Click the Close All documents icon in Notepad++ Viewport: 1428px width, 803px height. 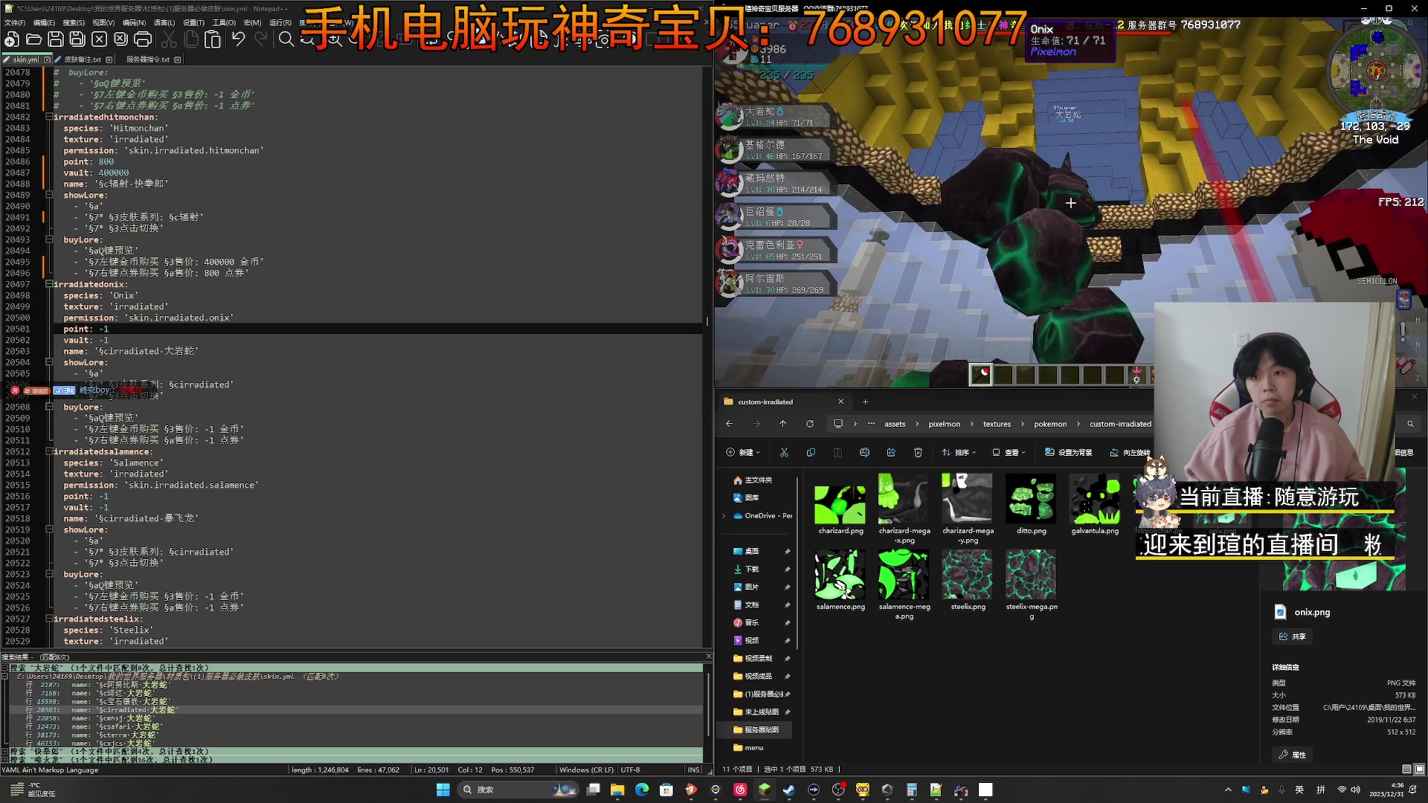pos(120,39)
